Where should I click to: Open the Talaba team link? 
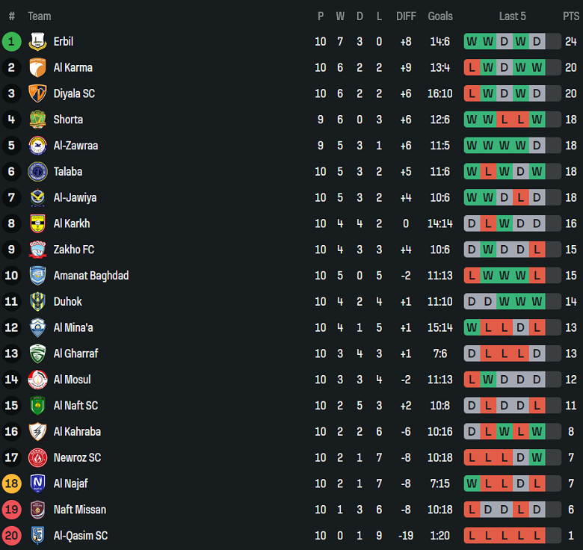(x=68, y=172)
